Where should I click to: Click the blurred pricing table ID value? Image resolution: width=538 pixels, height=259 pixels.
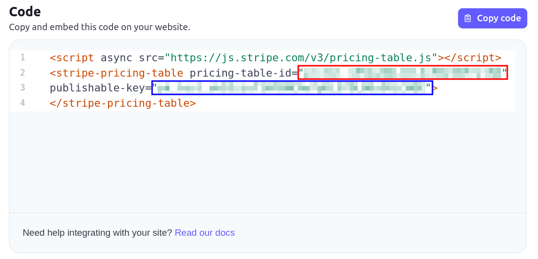tap(402, 73)
